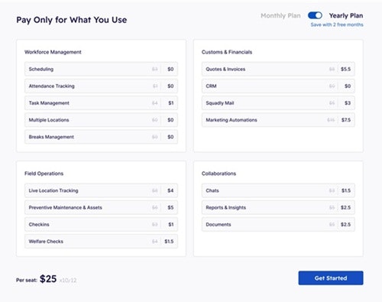
Task: Click the $0 price for Scheduling
Action: pyautogui.click(x=170, y=69)
